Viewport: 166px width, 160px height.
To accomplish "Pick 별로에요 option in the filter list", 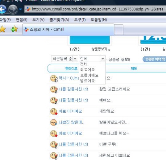I will pos(87,81).
